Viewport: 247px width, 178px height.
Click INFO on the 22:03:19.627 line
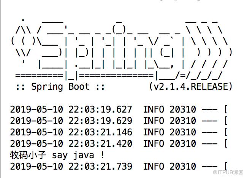click(154, 109)
